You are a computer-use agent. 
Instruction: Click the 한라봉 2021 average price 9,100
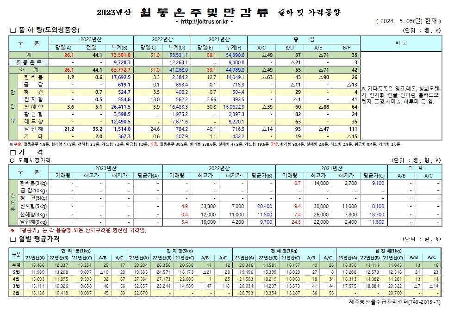tap(378, 184)
